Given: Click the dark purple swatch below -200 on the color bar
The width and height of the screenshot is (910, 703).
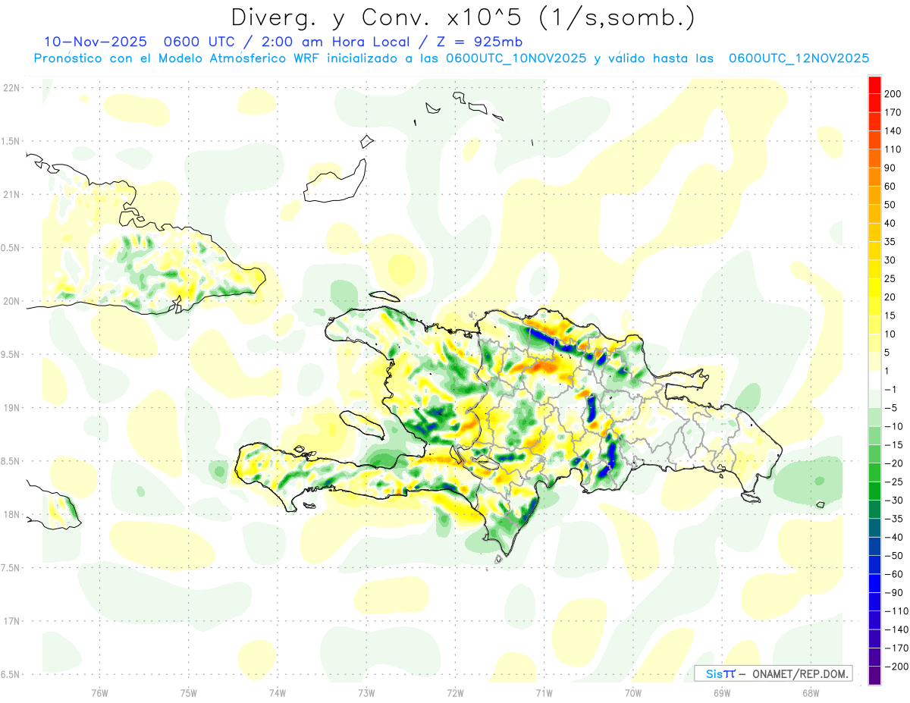Looking at the screenshot, I should [874, 676].
